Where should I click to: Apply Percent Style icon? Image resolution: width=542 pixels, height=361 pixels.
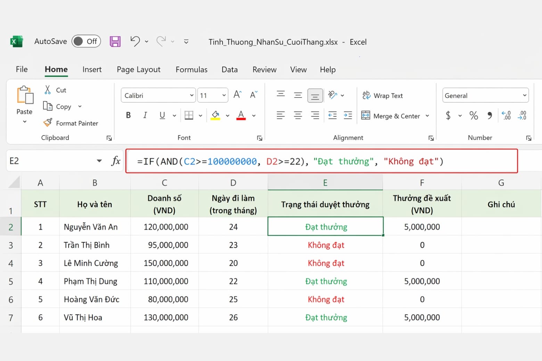point(474,115)
